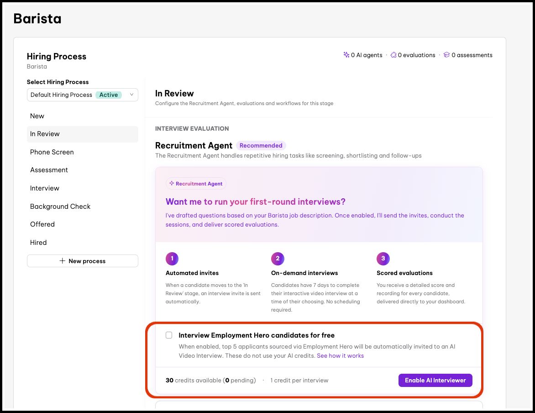Open the Default Hiring Process dropdown
Screen dimensions: 535x413
pyautogui.click(x=83, y=95)
